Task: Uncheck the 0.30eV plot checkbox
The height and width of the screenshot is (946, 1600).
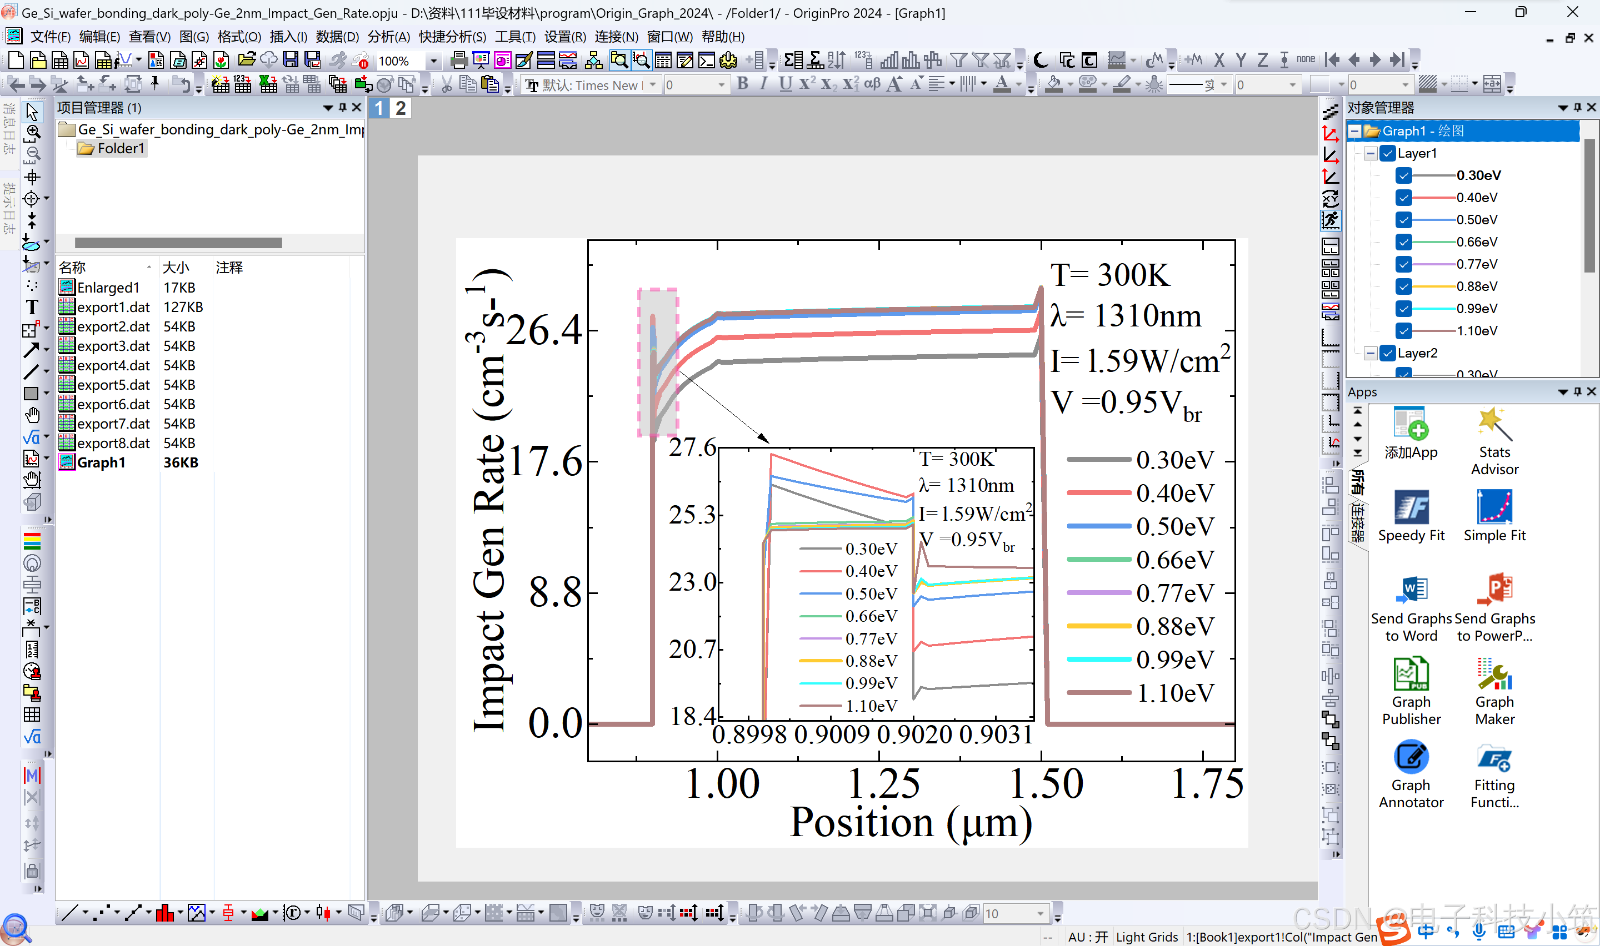Action: coord(1403,175)
